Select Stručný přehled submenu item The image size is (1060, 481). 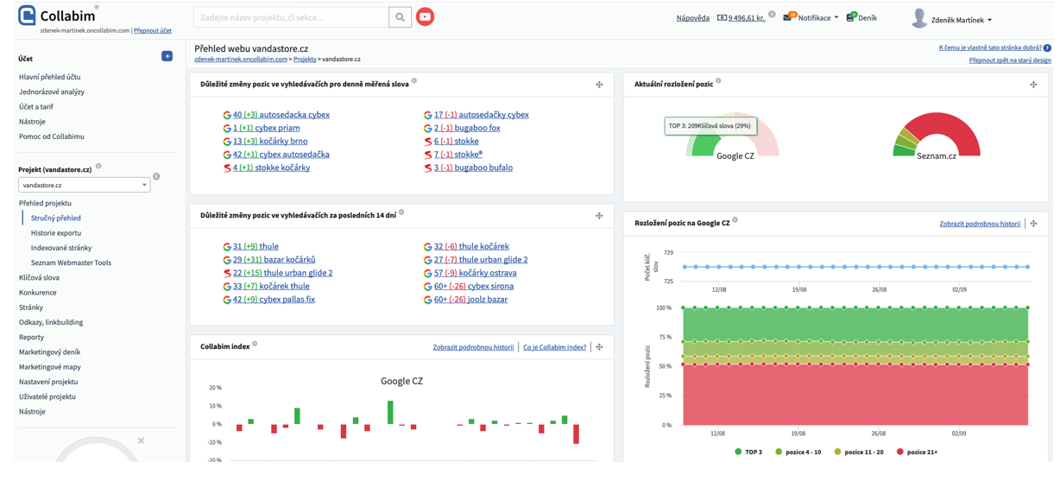click(x=56, y=218)
